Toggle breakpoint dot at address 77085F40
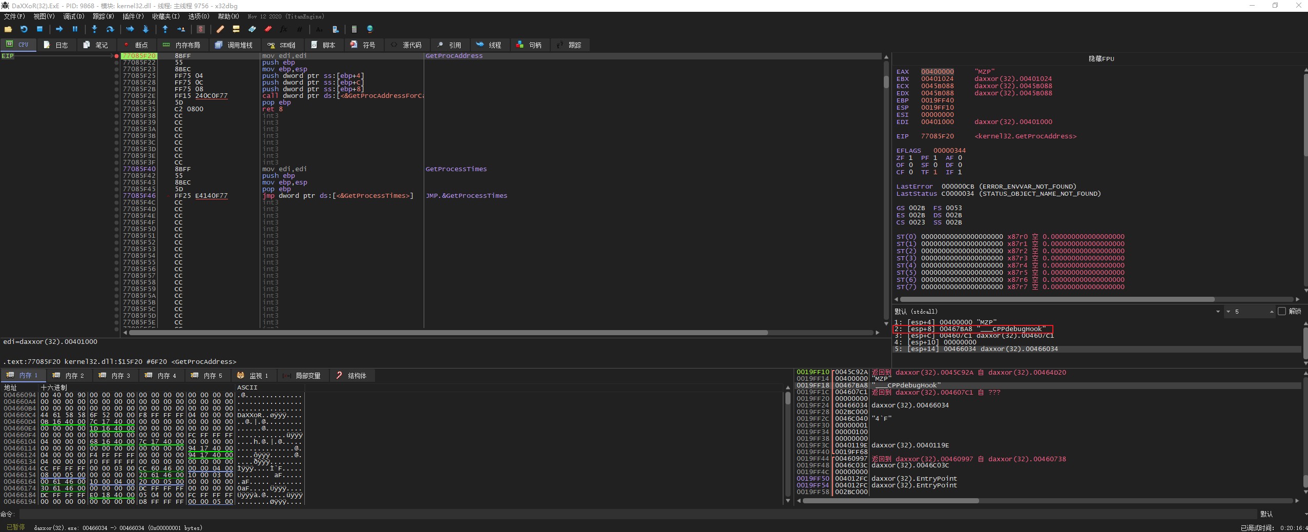 click(117, 169)
